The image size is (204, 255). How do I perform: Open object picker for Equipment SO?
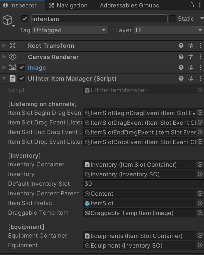click(200, 245)
